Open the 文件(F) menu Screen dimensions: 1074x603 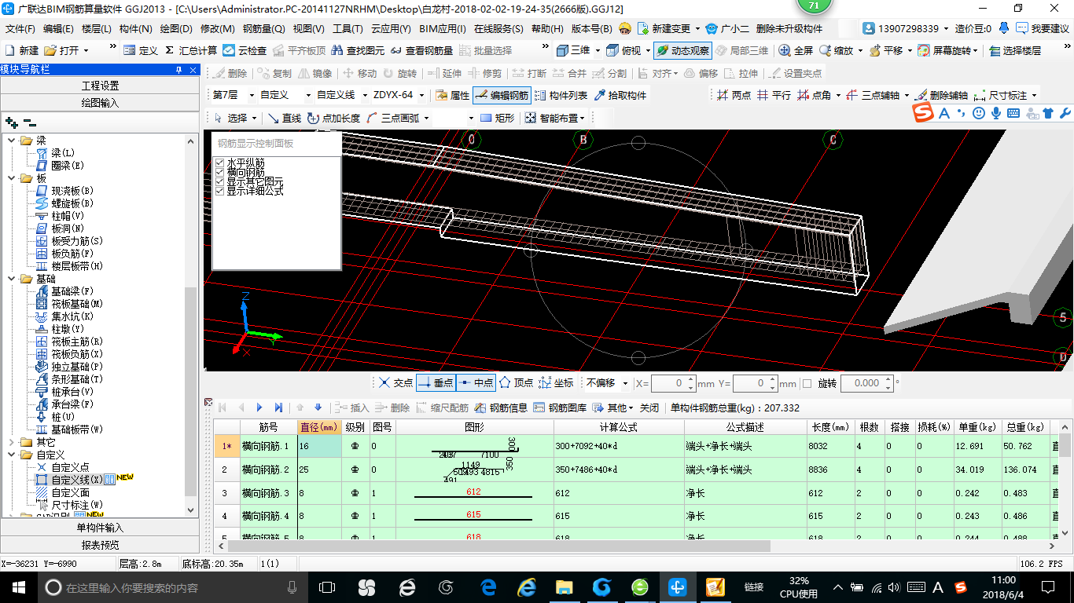coord(20,29)
